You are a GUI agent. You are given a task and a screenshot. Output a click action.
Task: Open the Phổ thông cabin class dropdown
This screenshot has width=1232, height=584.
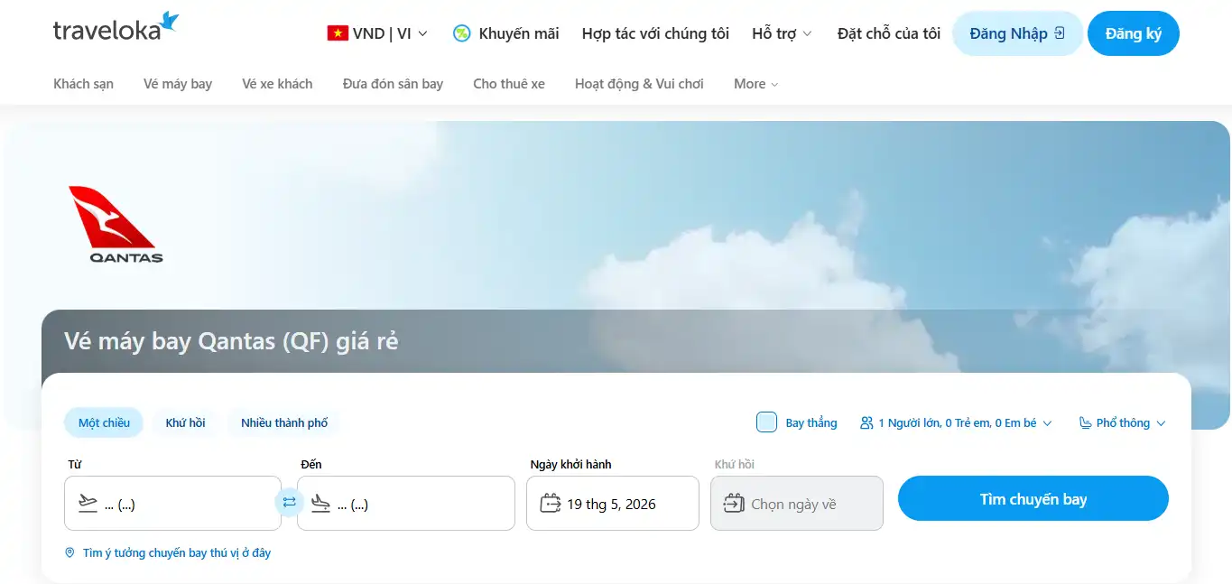click(1122, 422)
